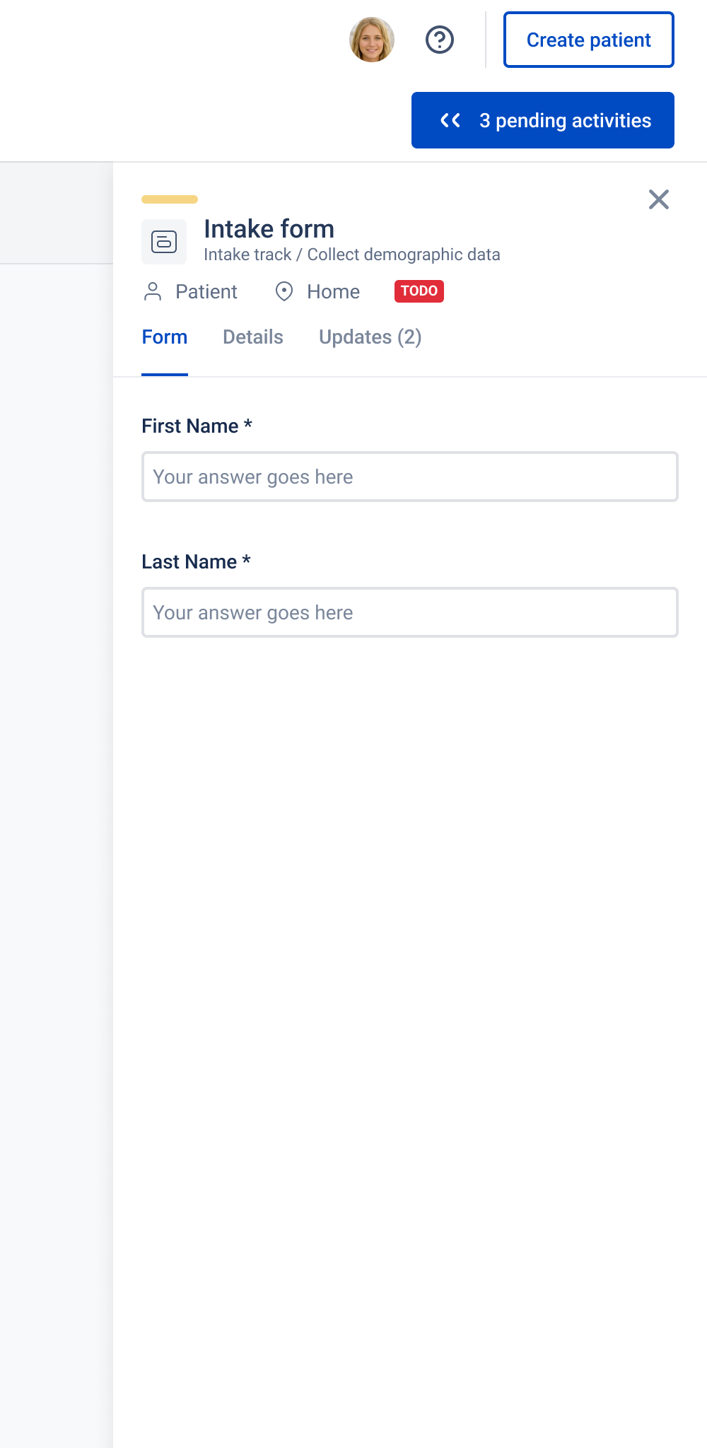Open the 3 pending activities button
This screenshot has width=707, height=1448.
pos(543,120)
